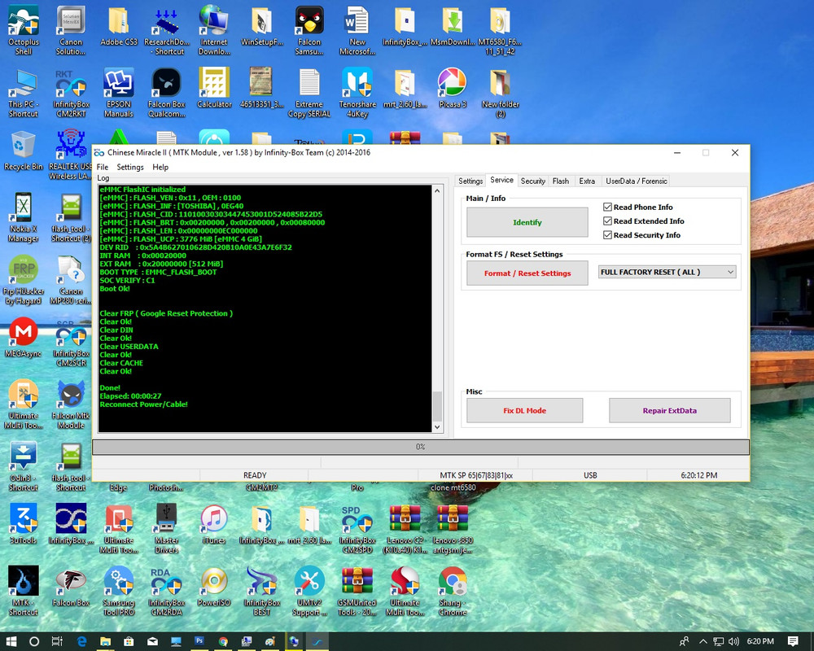This screenshot has height=651, width=814.
Task: Open Nokia X Manager icon
Action: pyautogui.click(x=24, y=217)
